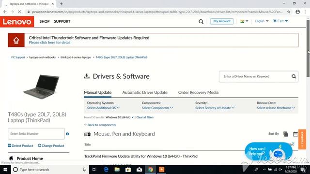Click Back to components link
The height and width of the screenshot is (174, 310).
(100, 125)
